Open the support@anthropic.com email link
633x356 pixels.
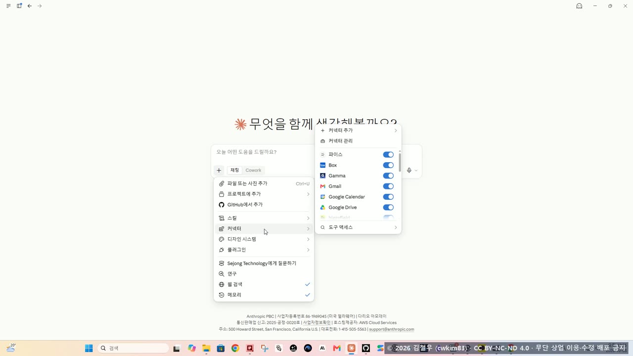pyautogui.click(x=392, y=329)
